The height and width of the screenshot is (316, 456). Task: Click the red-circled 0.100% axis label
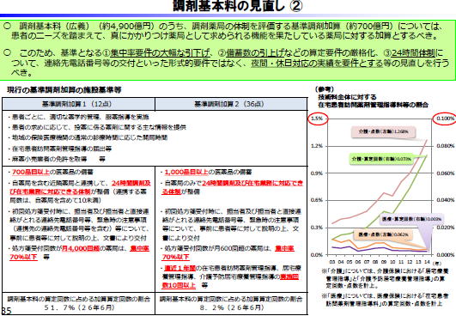tap(445, 118)
